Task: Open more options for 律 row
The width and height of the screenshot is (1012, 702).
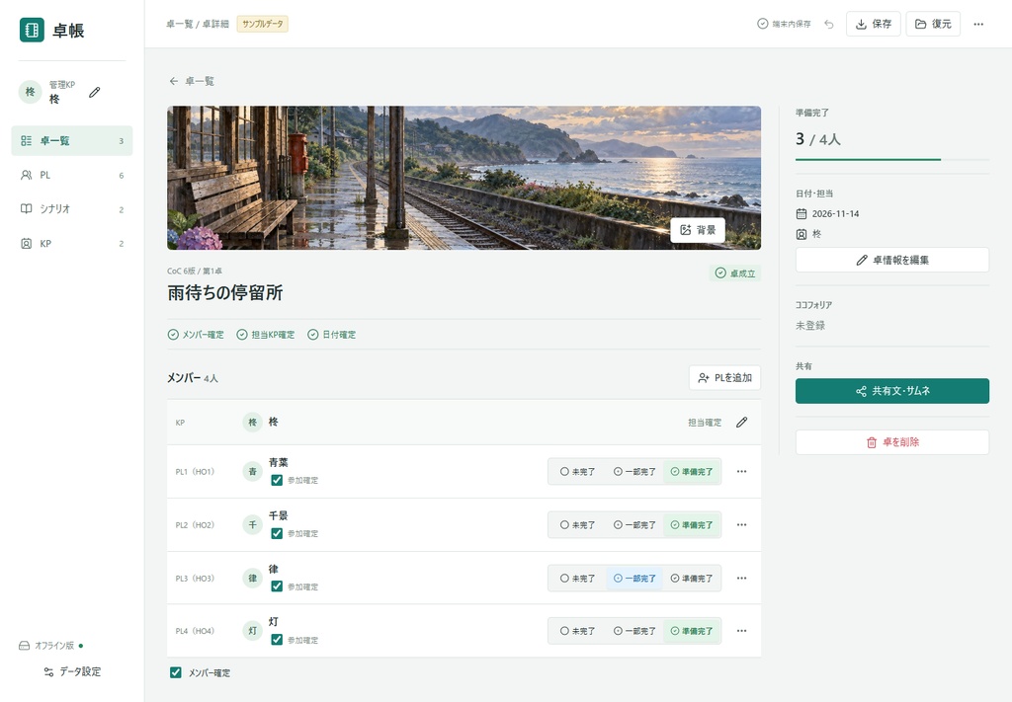Action: click(x=741, y=579)
